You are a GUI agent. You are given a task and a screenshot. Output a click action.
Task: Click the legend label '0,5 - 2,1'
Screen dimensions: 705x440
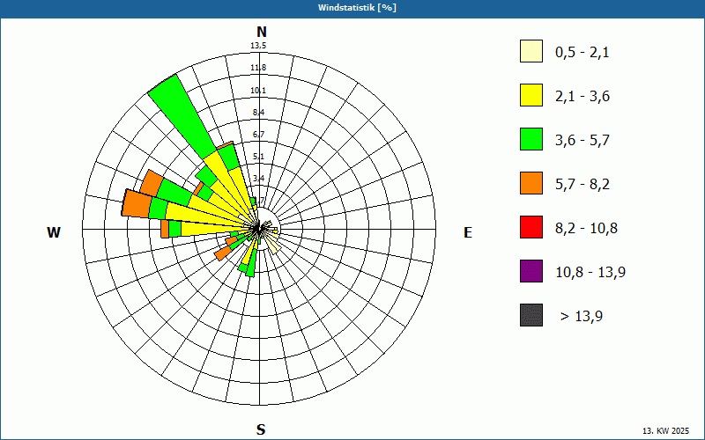click(x=583, y=53)
